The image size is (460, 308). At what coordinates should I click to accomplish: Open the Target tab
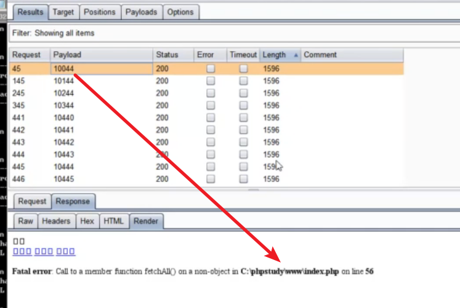point(63,12)
